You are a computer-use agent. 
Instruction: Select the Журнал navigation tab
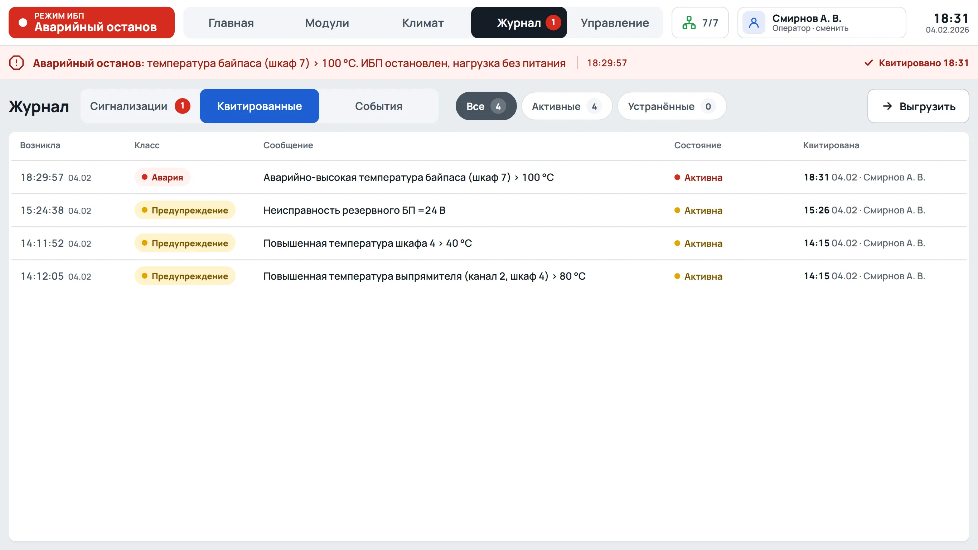[519, 23]
